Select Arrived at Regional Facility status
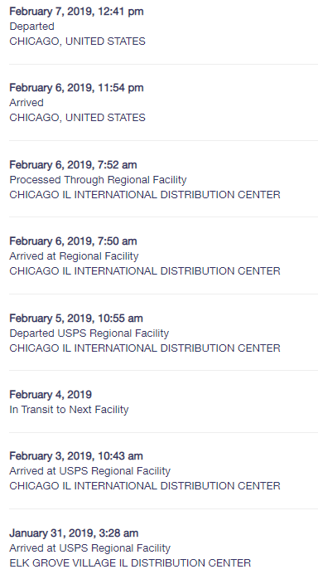This screenshot has height=579, width=318. tap(74, 255)
